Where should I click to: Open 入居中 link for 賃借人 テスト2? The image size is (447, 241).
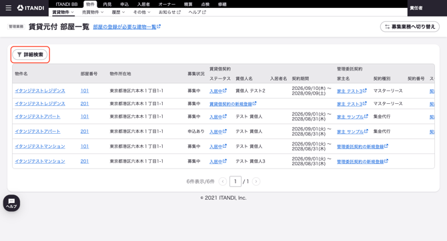(218, 91)
